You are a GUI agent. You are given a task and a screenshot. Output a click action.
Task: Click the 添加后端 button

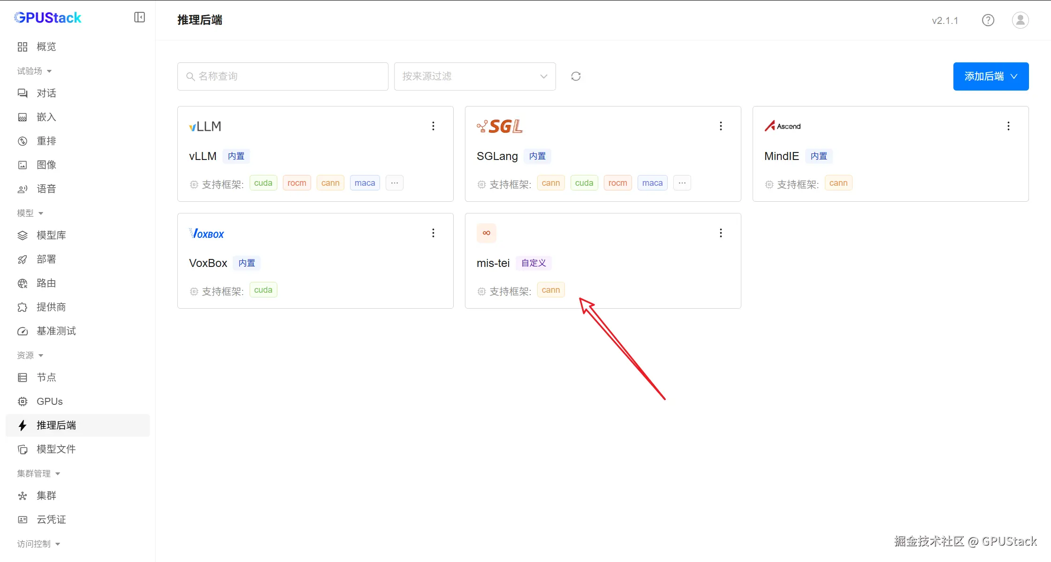990,76
